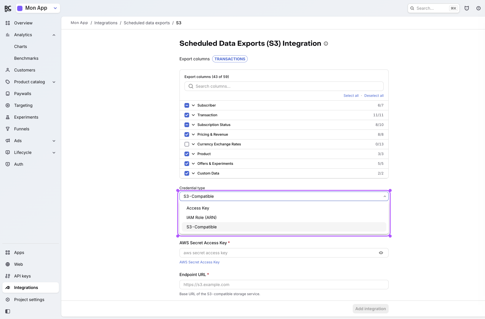
Task: Open Charts under Analytics
Action: tap(21, 46)
